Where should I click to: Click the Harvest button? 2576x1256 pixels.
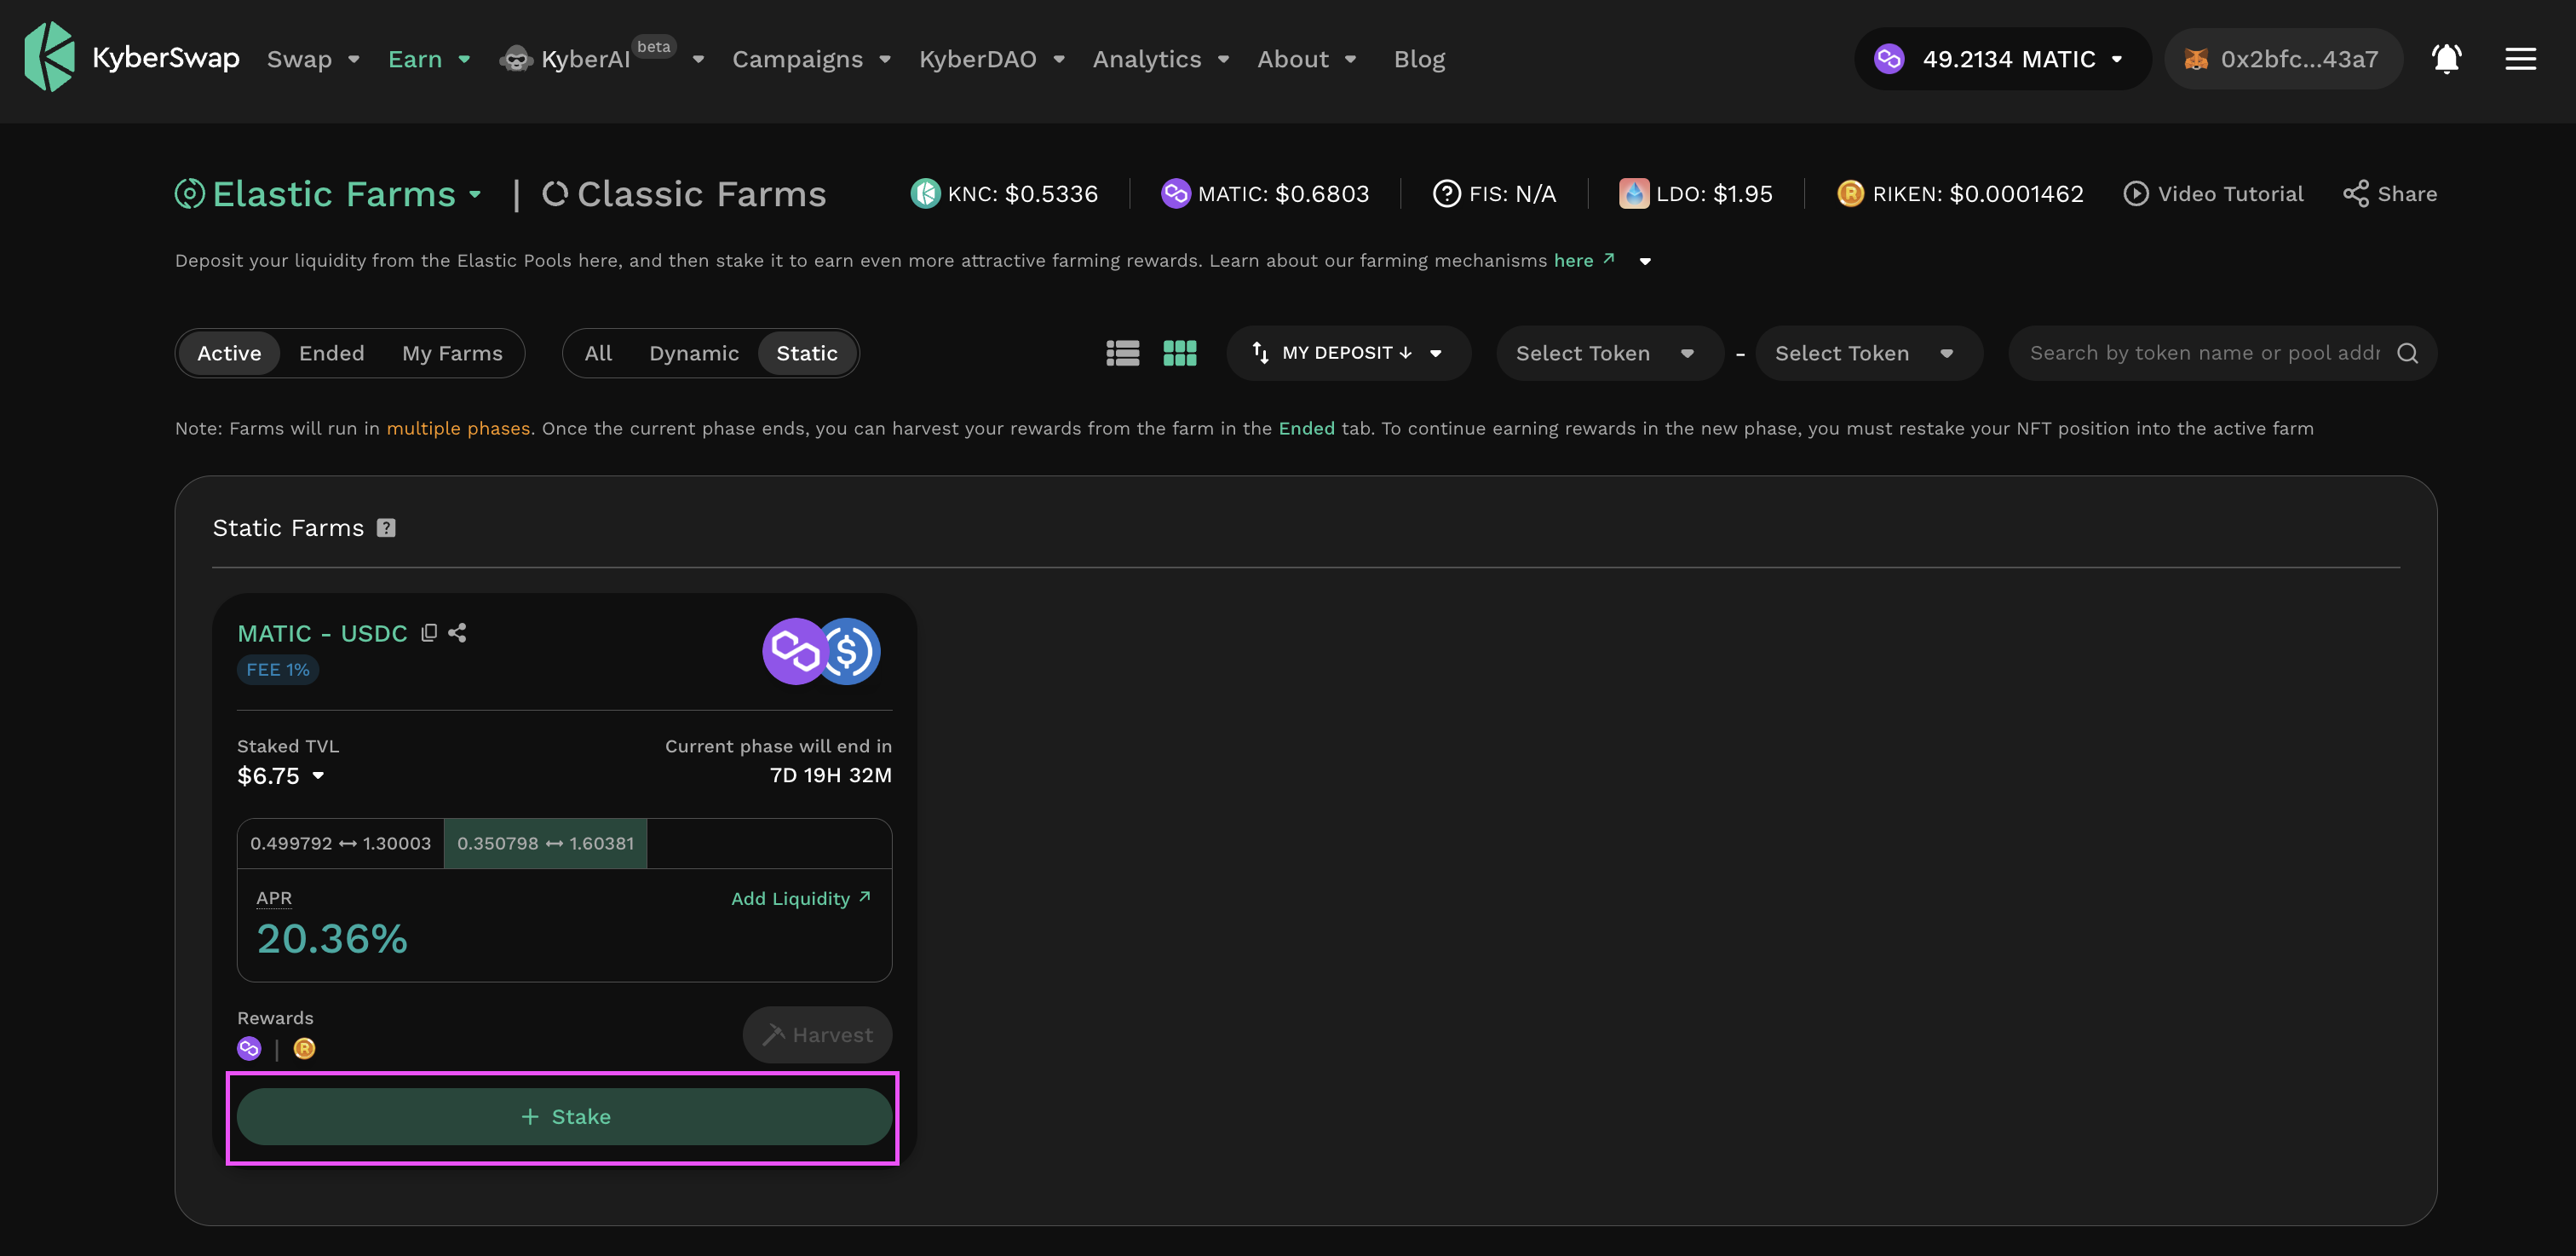817,1035
